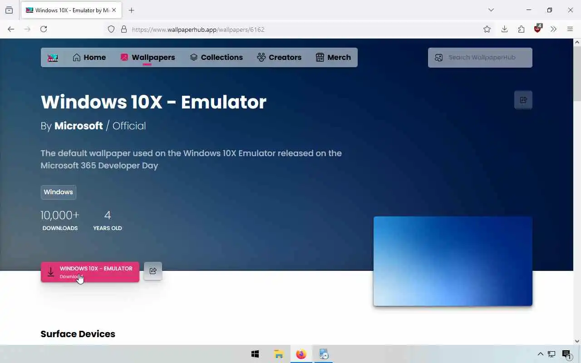The height and width of the screenshot is (363, 581).
Task: Open the Microsoft creator link
Action: (79, 126)
